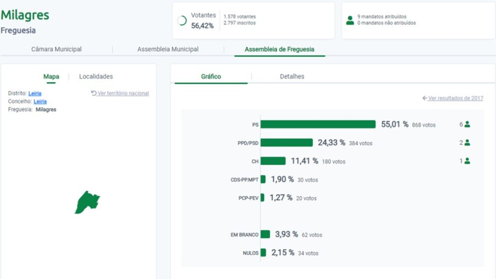This screenshot has height=279, width=496.
Task: Open the Assembleia Municipal tab
Action: tap(168, 49)
